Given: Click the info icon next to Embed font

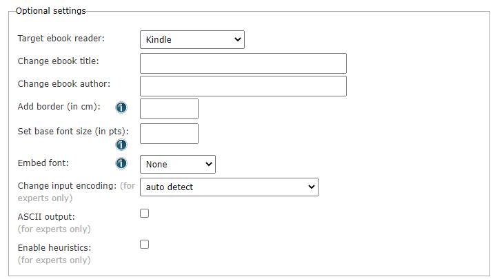Looking at the screenshot, I should 121,163.
